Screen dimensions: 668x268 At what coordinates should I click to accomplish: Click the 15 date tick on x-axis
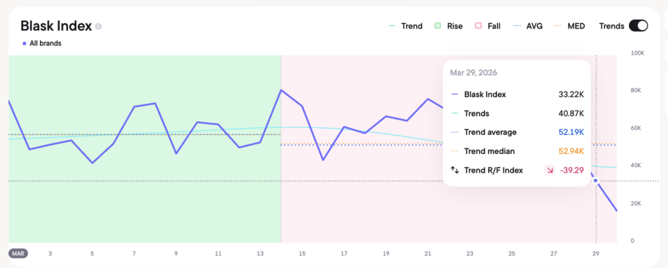[x=302, y=253]
